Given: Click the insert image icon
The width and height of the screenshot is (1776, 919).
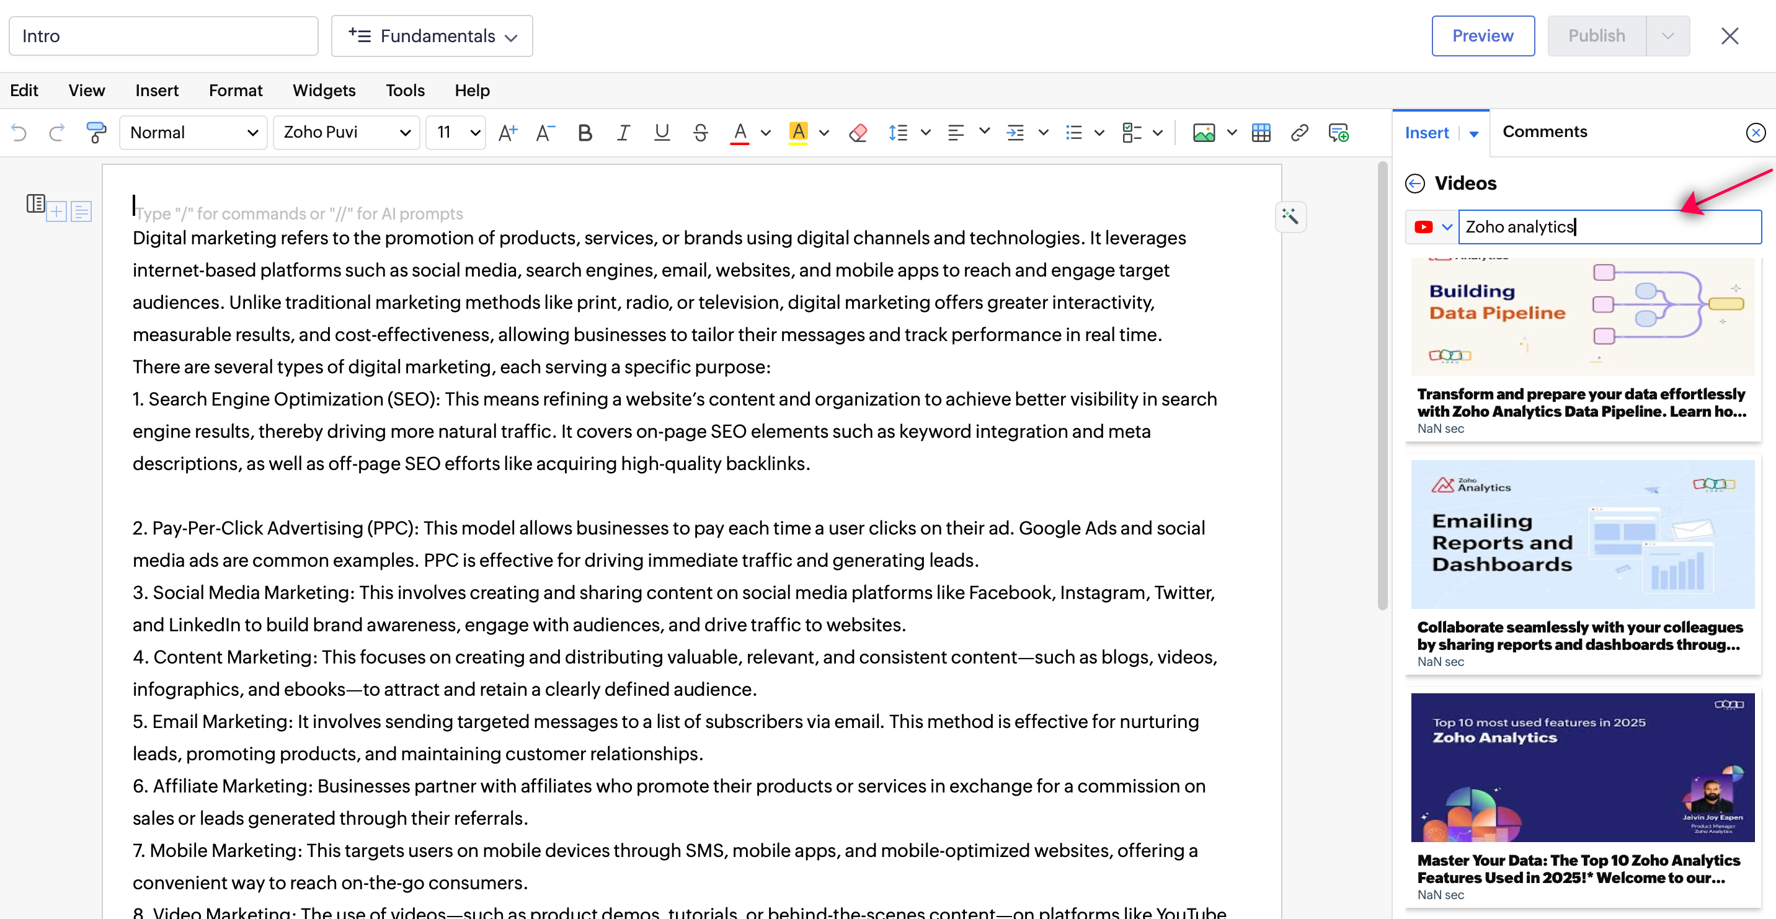Looking at the screenshot, I should pos(1204,132).
